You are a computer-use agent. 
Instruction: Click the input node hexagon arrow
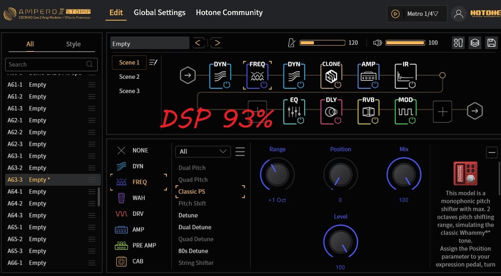(x=187, y=75)
